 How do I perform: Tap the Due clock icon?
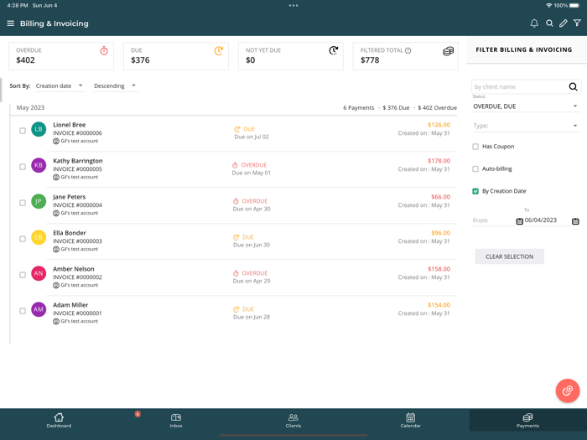[219, 50]
